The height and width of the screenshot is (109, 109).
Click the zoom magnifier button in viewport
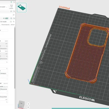[x=28, y=107]
